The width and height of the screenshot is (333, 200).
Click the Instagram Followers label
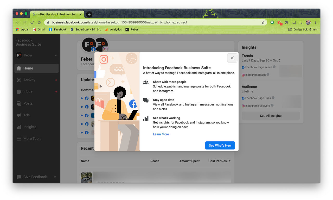(x=258, y=106)
